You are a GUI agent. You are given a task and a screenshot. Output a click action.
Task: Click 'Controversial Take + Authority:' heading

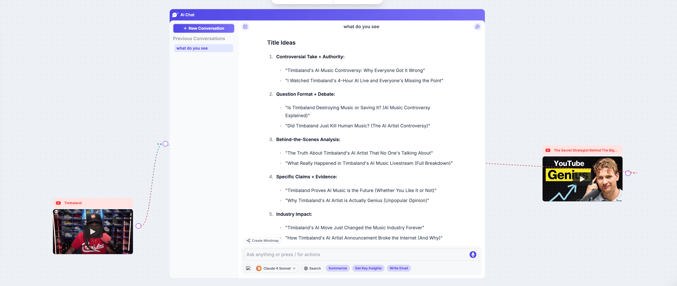point(310,57)
